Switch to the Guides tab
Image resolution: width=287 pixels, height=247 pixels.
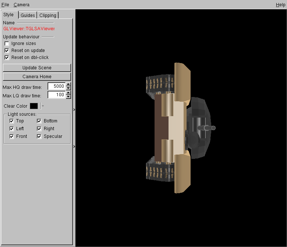coord(28,15)
